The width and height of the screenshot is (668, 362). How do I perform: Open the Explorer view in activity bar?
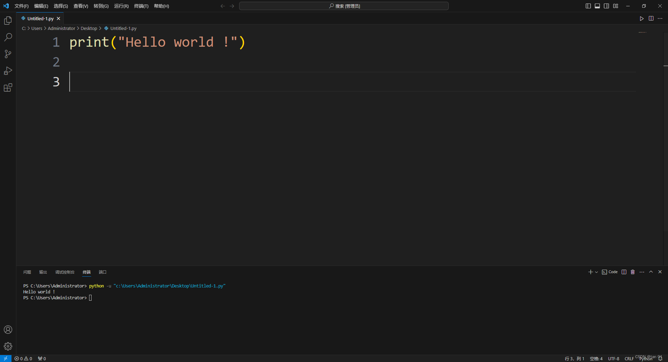click(x=8, y=21)
